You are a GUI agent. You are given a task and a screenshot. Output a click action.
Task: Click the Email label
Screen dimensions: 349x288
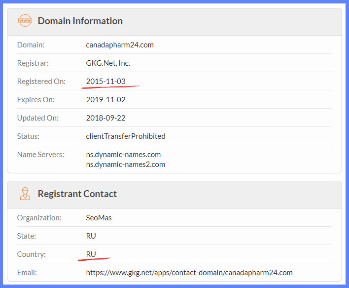(27, 272)
